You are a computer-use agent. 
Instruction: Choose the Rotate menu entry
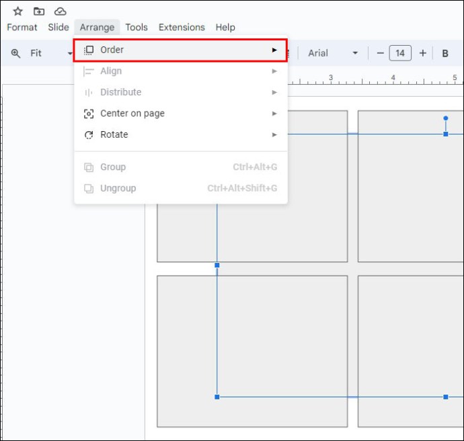180,134
